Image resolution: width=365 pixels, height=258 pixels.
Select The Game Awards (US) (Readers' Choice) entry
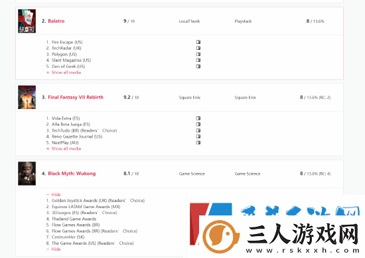tap(93, 243)
